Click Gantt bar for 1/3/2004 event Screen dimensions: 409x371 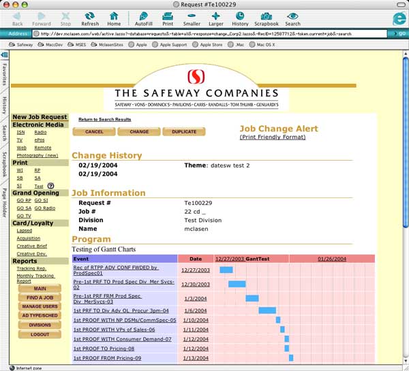252,298
